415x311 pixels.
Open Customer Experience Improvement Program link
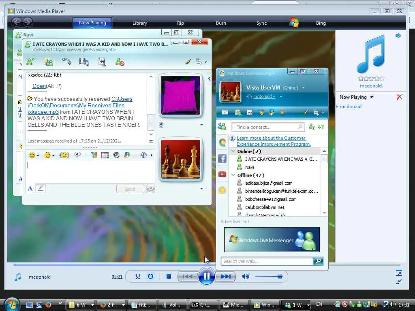(274, 141)
